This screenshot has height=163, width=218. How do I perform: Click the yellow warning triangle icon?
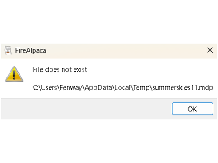tap(14, 74)
